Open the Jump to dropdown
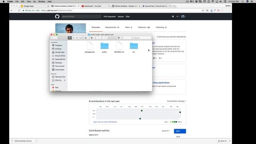256x144 pixels. click(166, 131)
